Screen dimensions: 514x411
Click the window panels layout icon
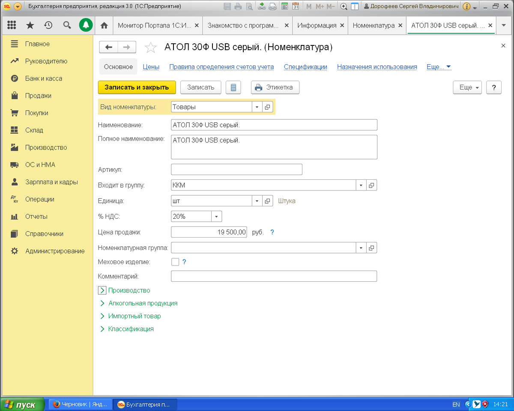(x=354, y=7)
